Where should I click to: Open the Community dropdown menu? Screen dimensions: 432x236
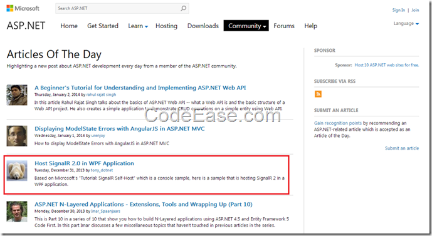pyautogui.click(x=246, y=26)
